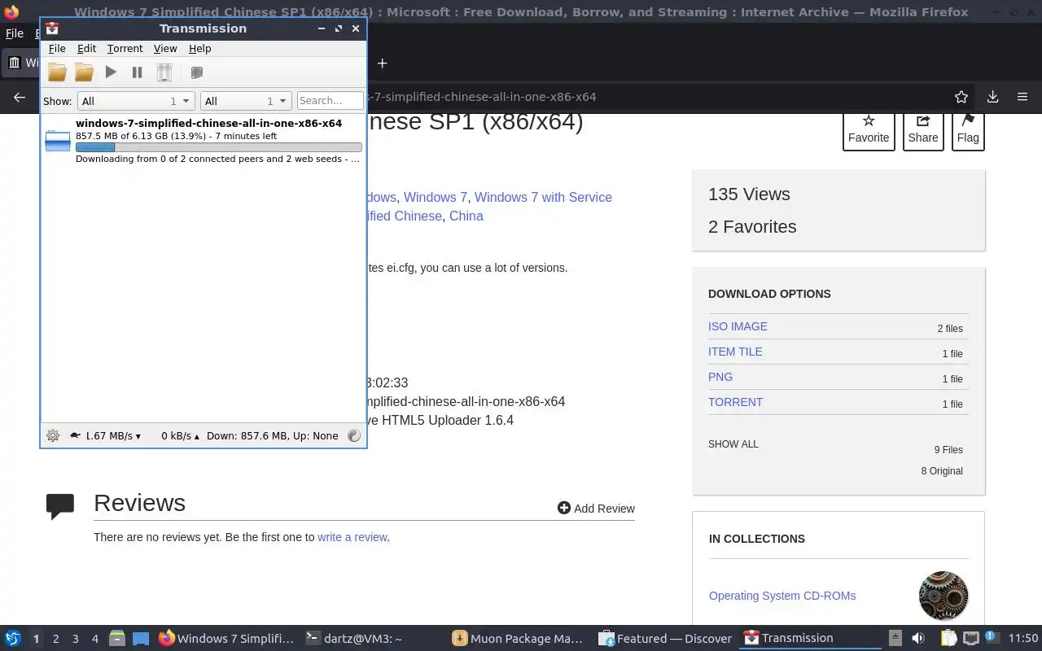Bookmark the page with the star icon

pos(961,97)
